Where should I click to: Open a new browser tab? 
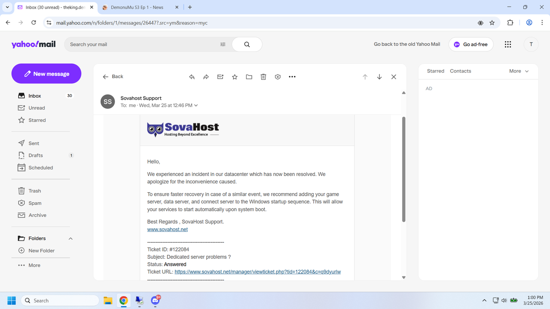click(x=190, y=7)
